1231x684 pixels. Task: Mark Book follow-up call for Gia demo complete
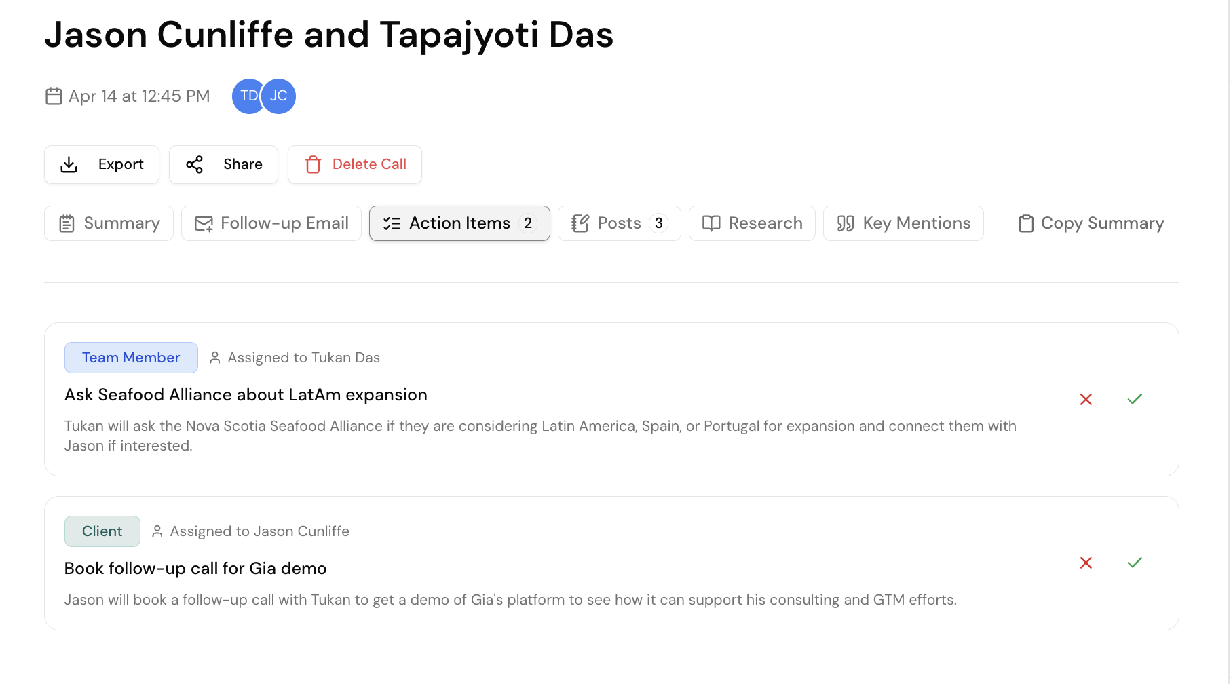click(1134, 563)
